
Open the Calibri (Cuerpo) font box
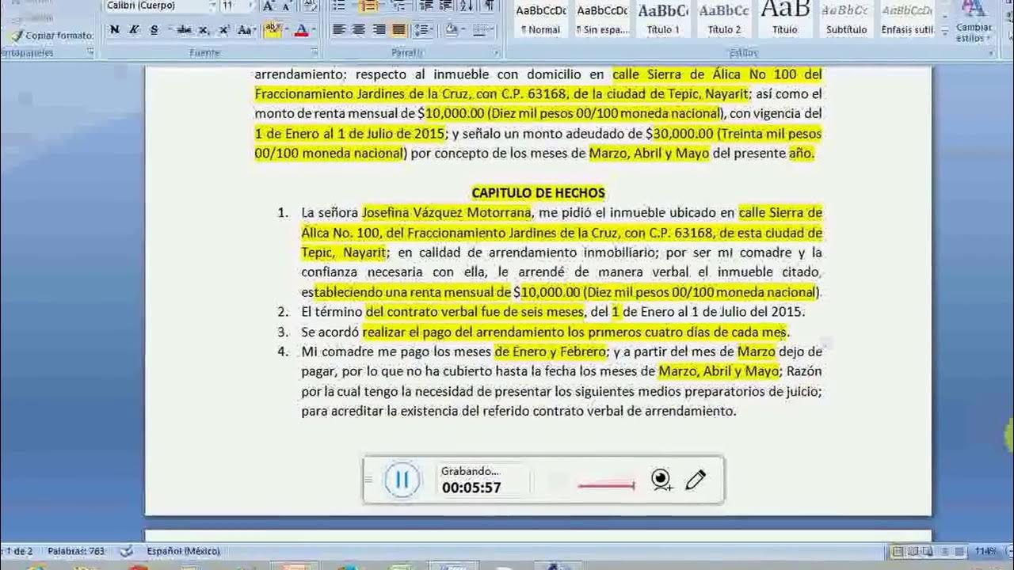[160, 6]
